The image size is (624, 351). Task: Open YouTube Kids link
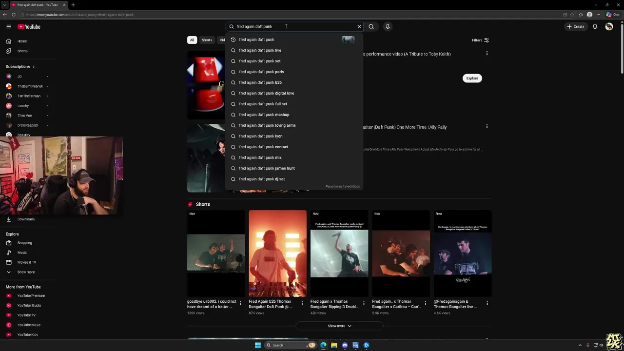pos(28,334)
